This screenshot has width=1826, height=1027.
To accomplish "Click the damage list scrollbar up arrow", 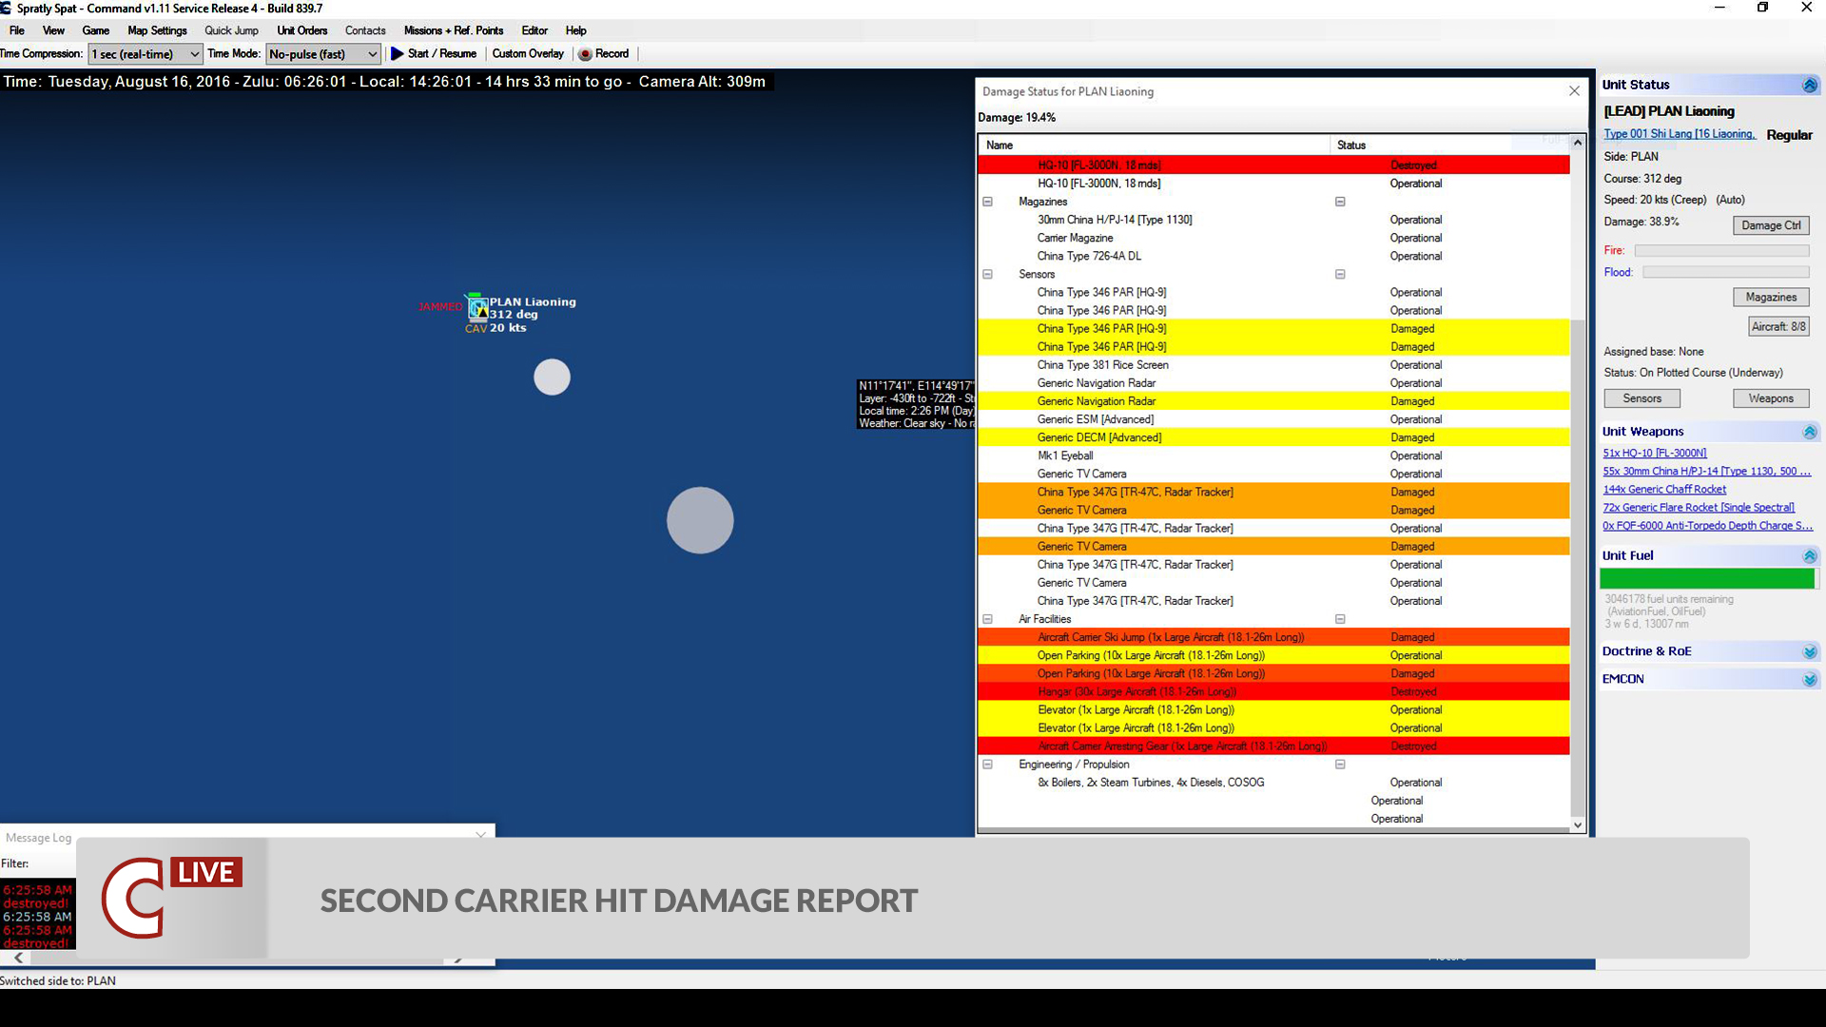I will click(x=1577, y=142).
